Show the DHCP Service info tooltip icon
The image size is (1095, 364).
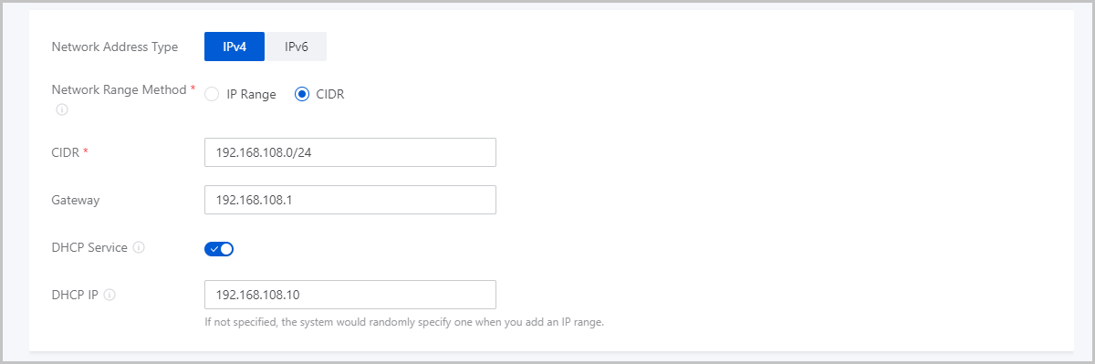pos(139,247)
